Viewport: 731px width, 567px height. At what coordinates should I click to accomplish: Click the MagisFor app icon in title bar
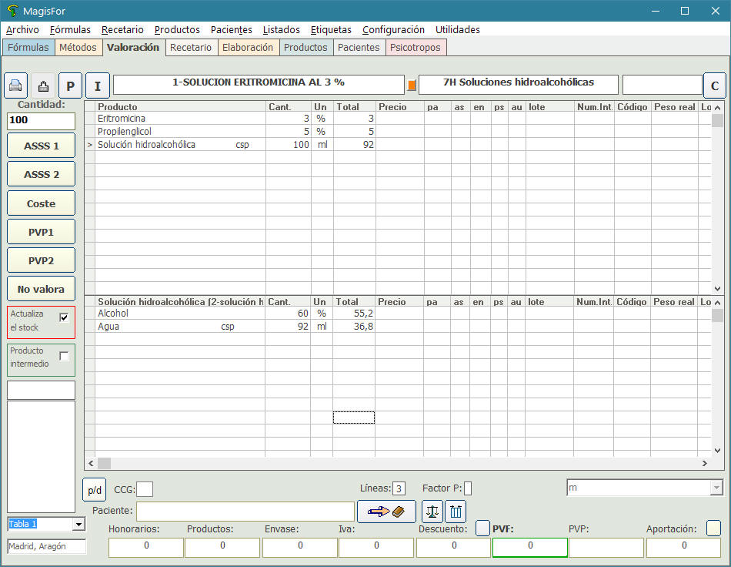(x=12, y=11)
